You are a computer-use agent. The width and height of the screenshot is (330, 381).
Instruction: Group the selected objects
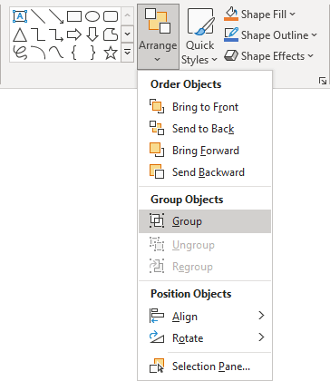pyautogui.click(x=205, y=221)
